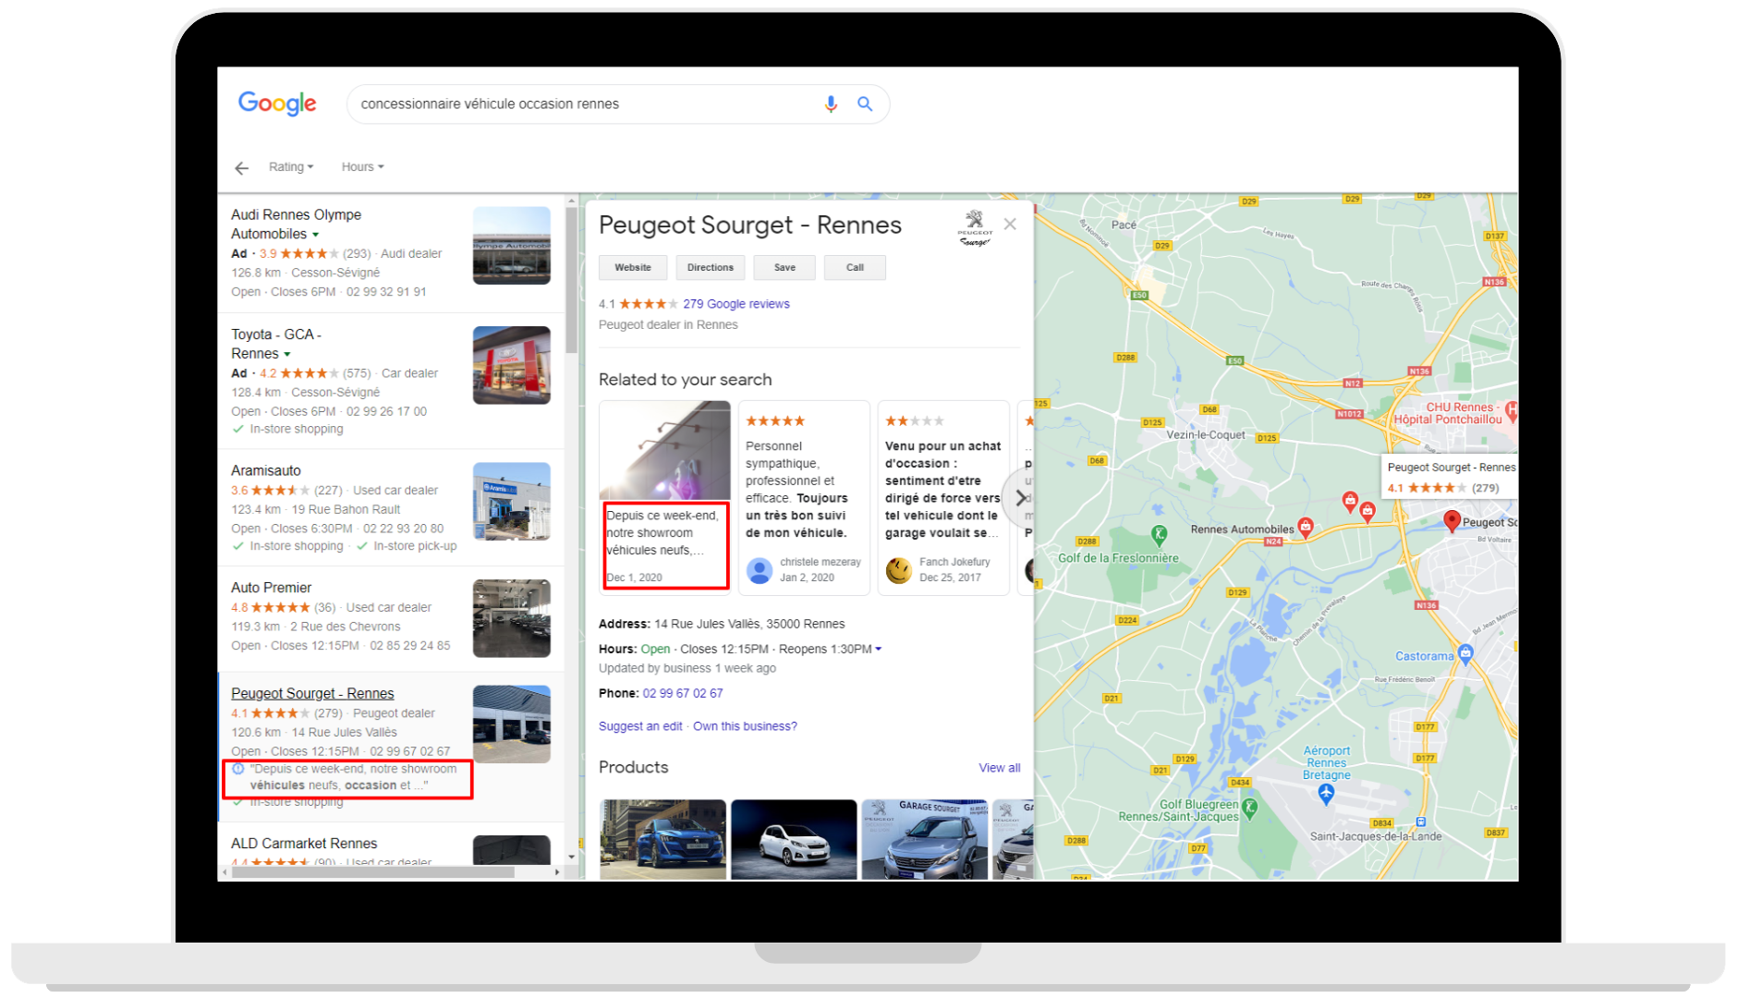The height and width of the screenshot is (998, 1738).
Task: Click christele mezeray's reviewer avatar
Action: (x=760, y=570)
